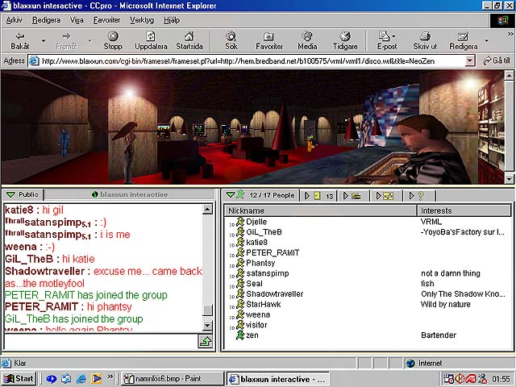Screen dimensions: 516x387
Task: Select GiL_TheB in the people list
Action: 264,231
